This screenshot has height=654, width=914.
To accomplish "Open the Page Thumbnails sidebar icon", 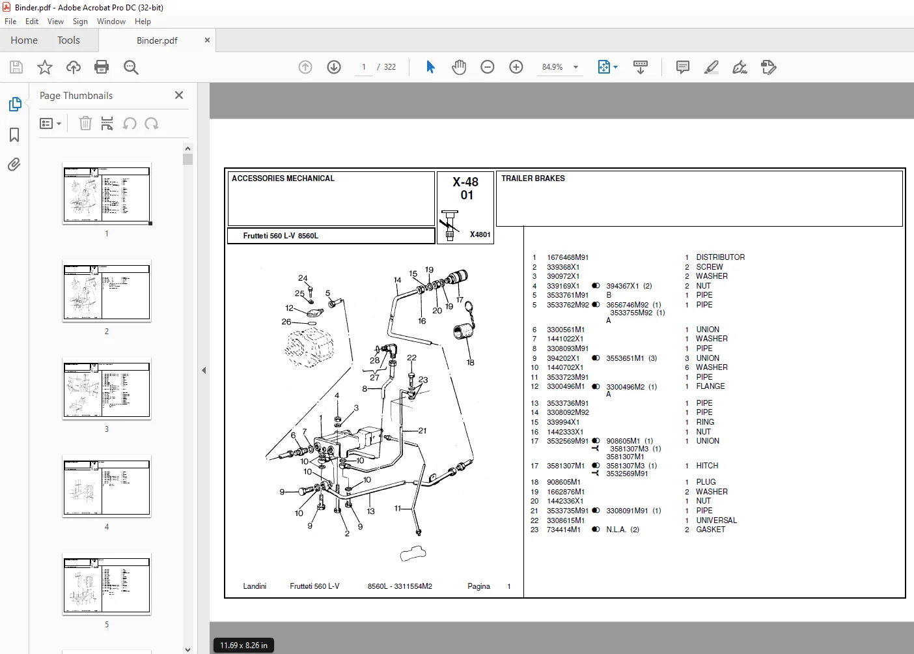I will 14,104.
